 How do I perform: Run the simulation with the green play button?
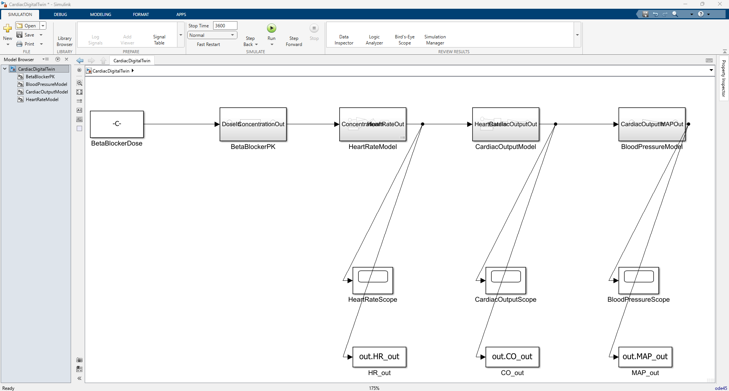[x=271, y=28]
